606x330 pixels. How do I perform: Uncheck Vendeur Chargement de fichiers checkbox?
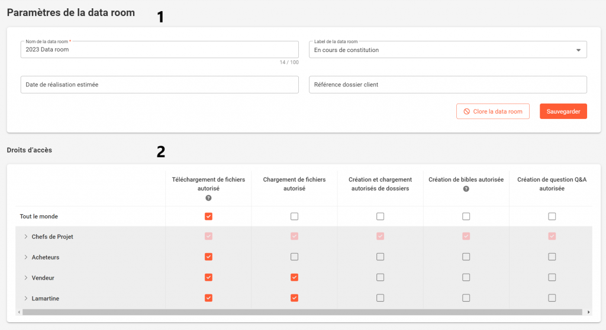click(294, 277)
